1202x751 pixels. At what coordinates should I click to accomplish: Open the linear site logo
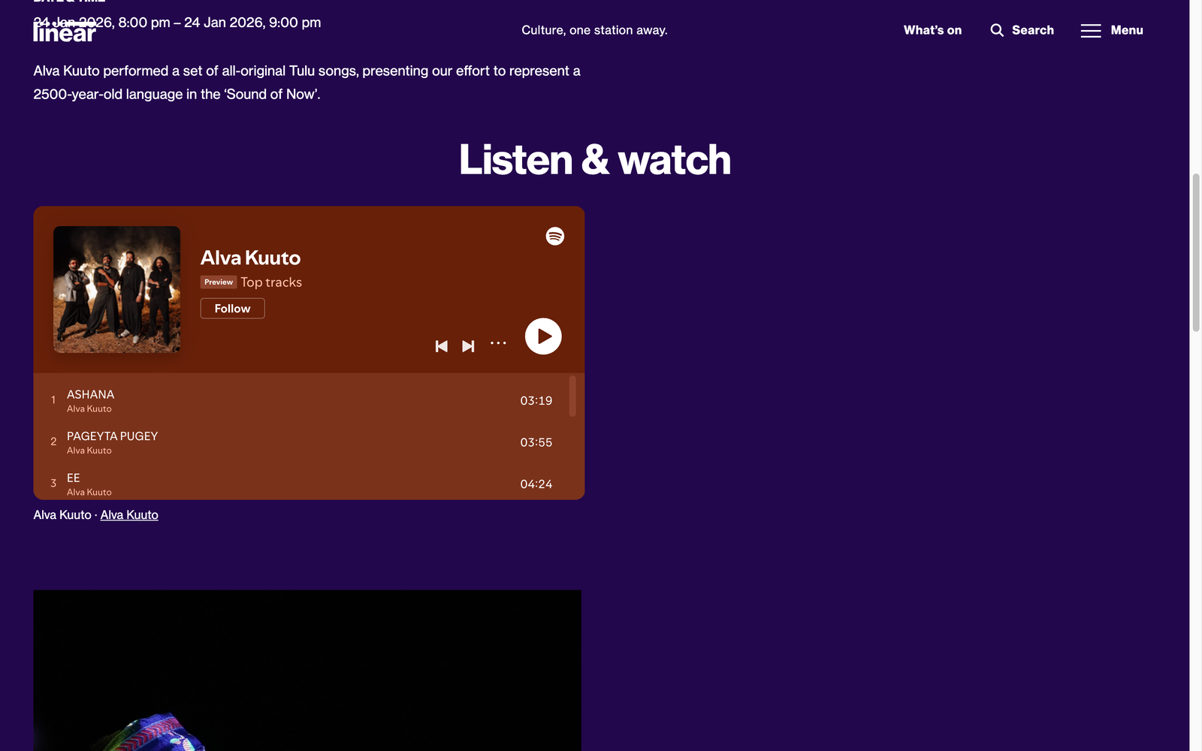pyautogui.click(x=65, y=32)
